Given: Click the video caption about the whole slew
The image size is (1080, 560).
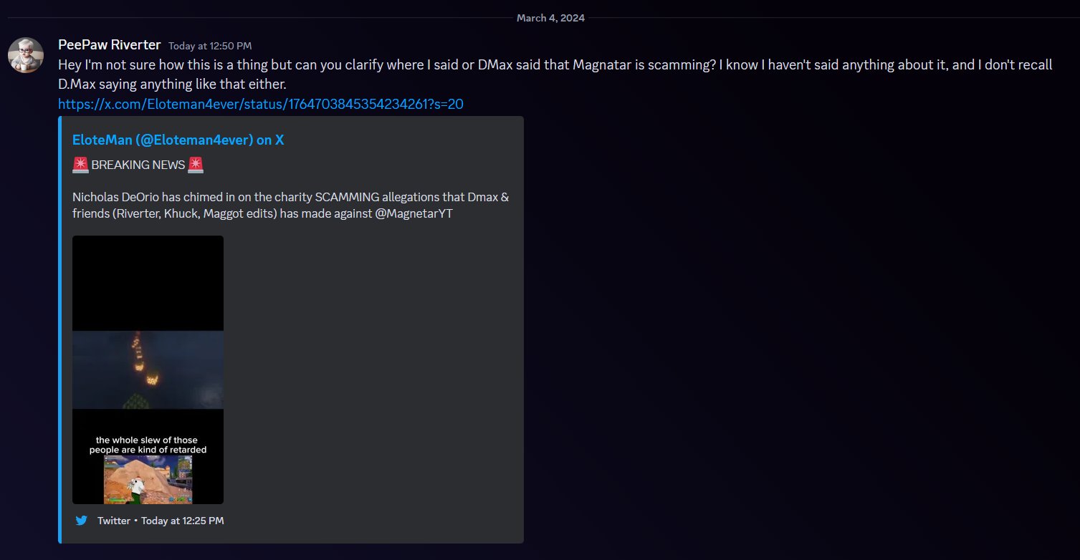Looking at the screenshot, I should tap(148, 445).
